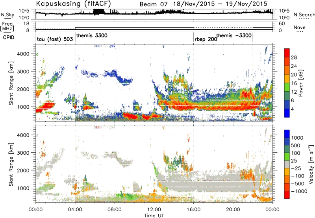Click the '16:00' time axis label

point(193,210)
